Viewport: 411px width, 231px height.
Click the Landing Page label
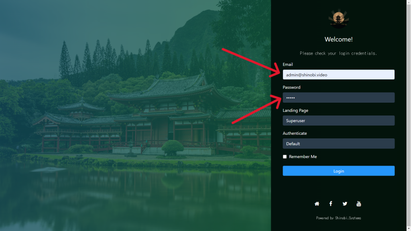coord(295,110)
